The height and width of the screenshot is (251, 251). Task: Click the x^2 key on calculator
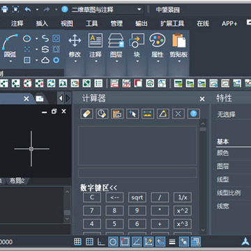click(x=183, y=211)
